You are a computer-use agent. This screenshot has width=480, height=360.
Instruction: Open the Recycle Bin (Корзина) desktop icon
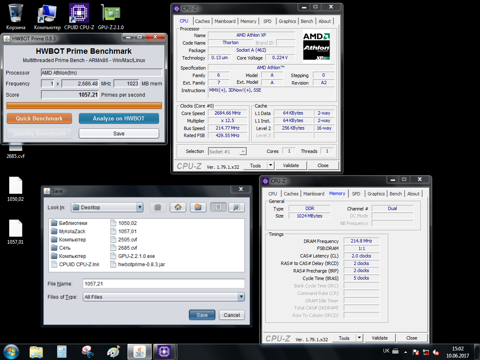tap(15, 17)
